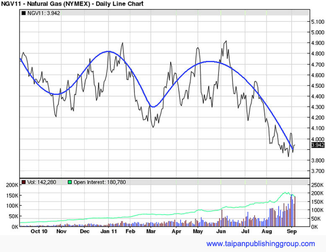The image size is (326, 252).
Task: Click the 4.400 price axis label
Action: 318,96
